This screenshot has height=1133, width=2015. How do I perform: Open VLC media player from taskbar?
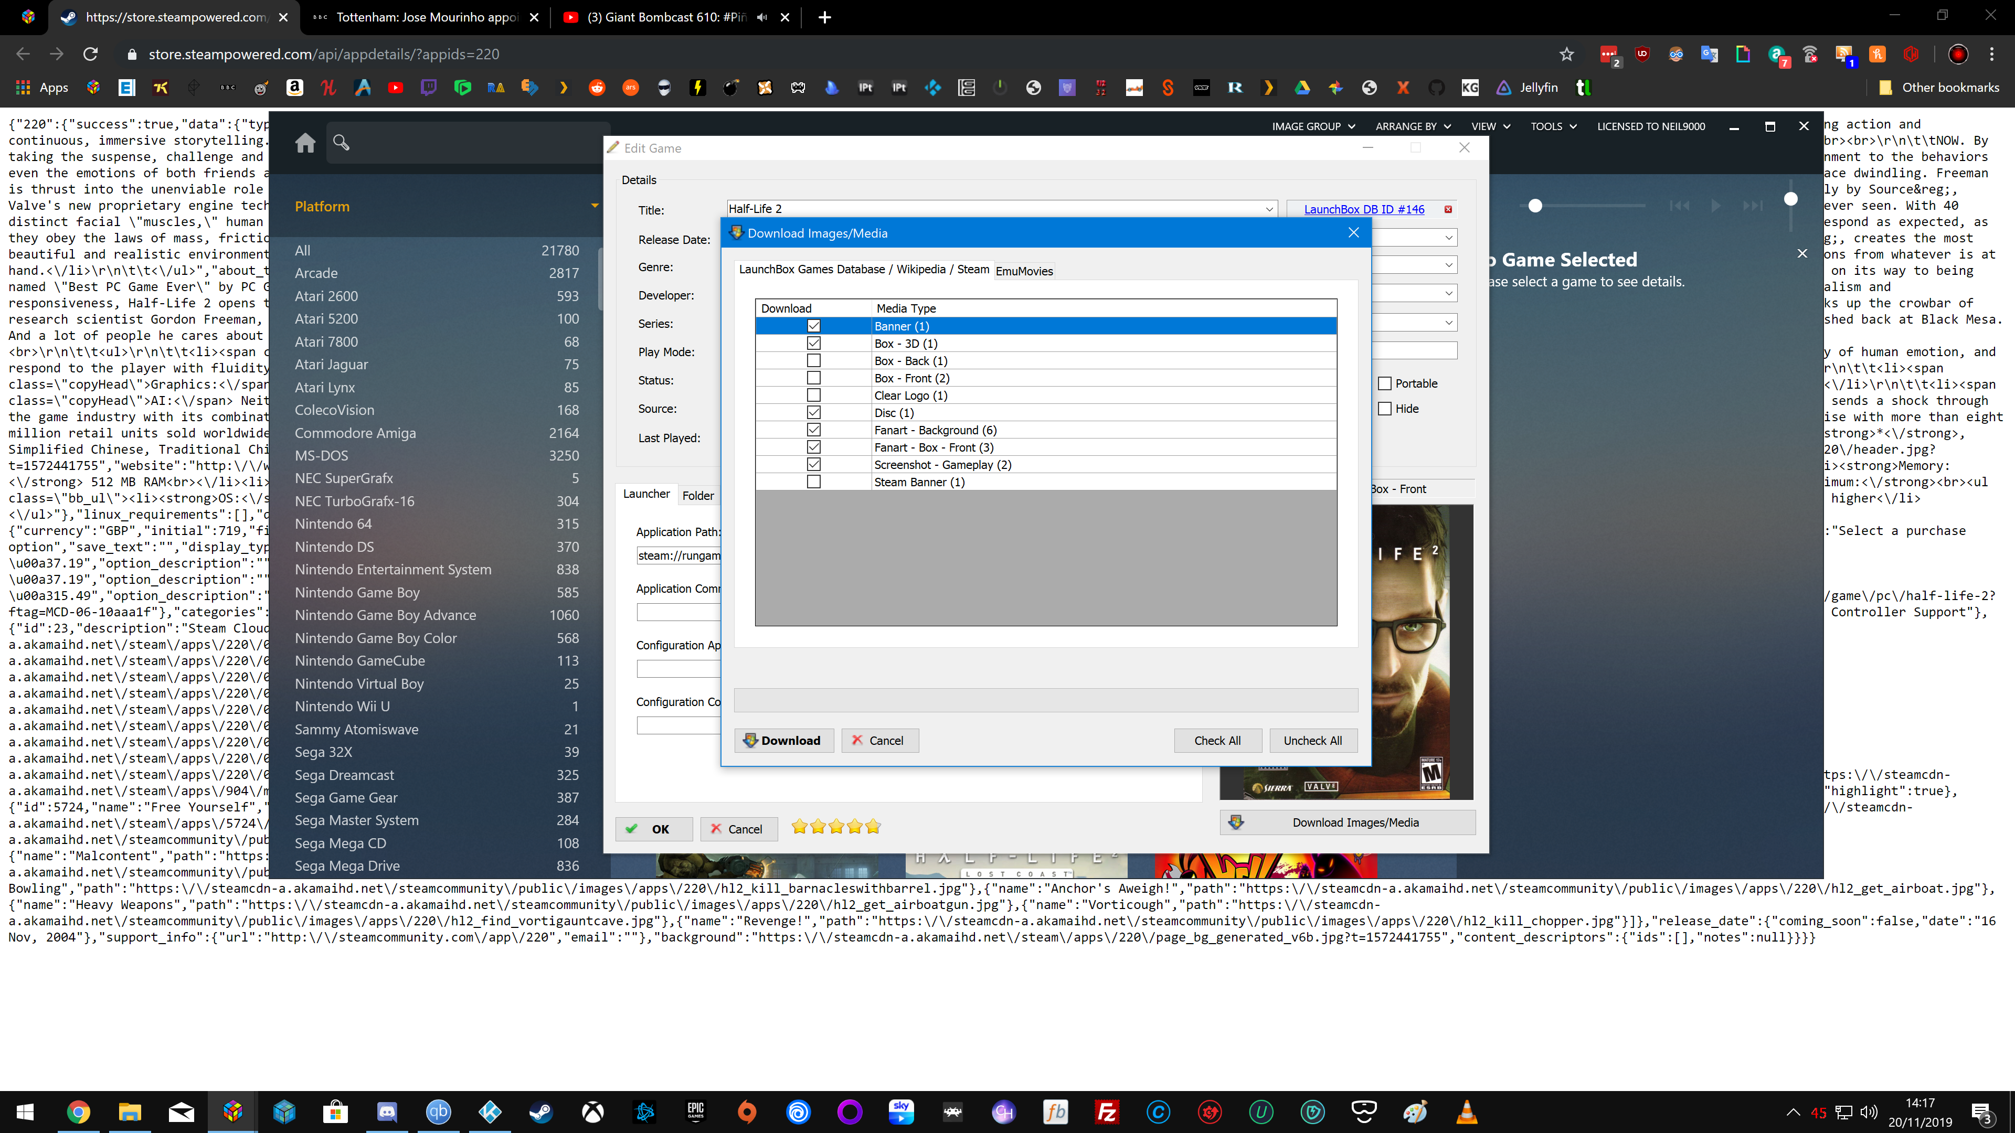click(1467, 1111)
